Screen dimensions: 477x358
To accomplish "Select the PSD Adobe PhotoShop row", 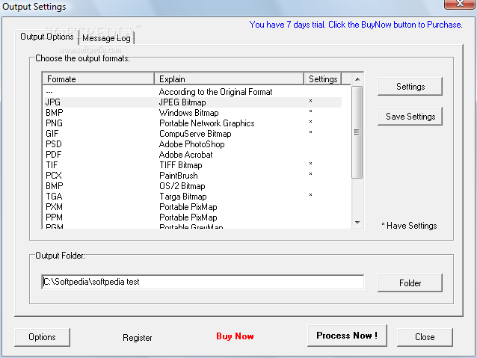I will tap(193, 144).
